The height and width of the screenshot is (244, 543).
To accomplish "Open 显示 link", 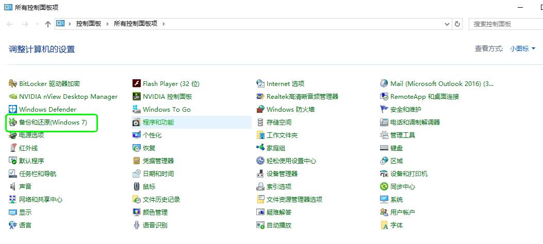I will (x=25, y=212).
